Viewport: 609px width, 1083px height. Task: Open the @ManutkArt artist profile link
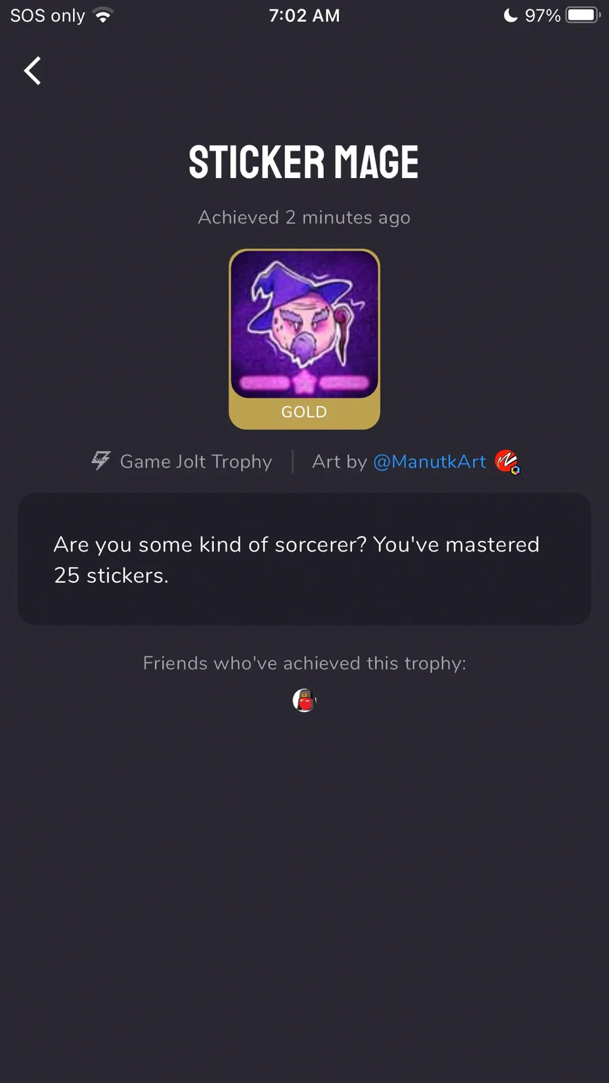tap(430, 462)
